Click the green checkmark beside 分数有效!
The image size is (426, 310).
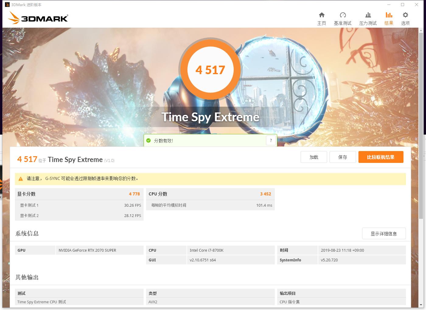click(x=148, y=140)
